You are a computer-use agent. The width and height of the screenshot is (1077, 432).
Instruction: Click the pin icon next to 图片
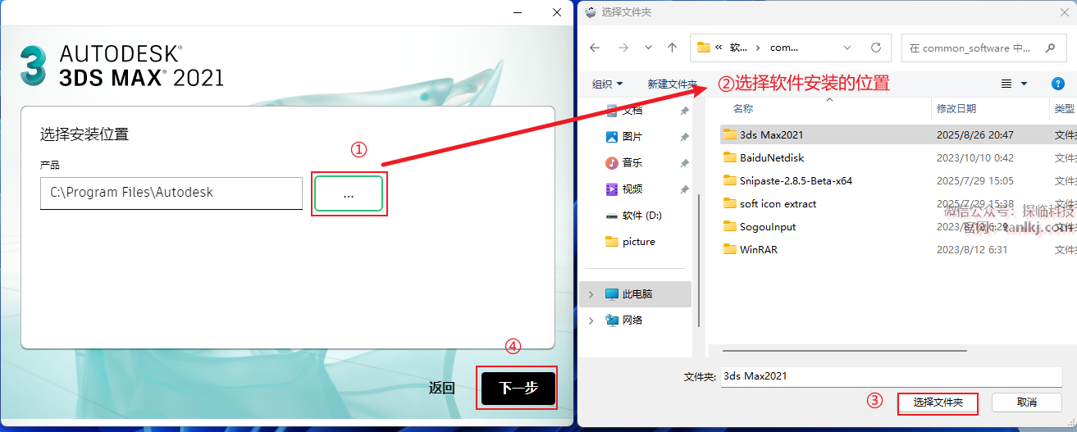[x=684, y=136]
